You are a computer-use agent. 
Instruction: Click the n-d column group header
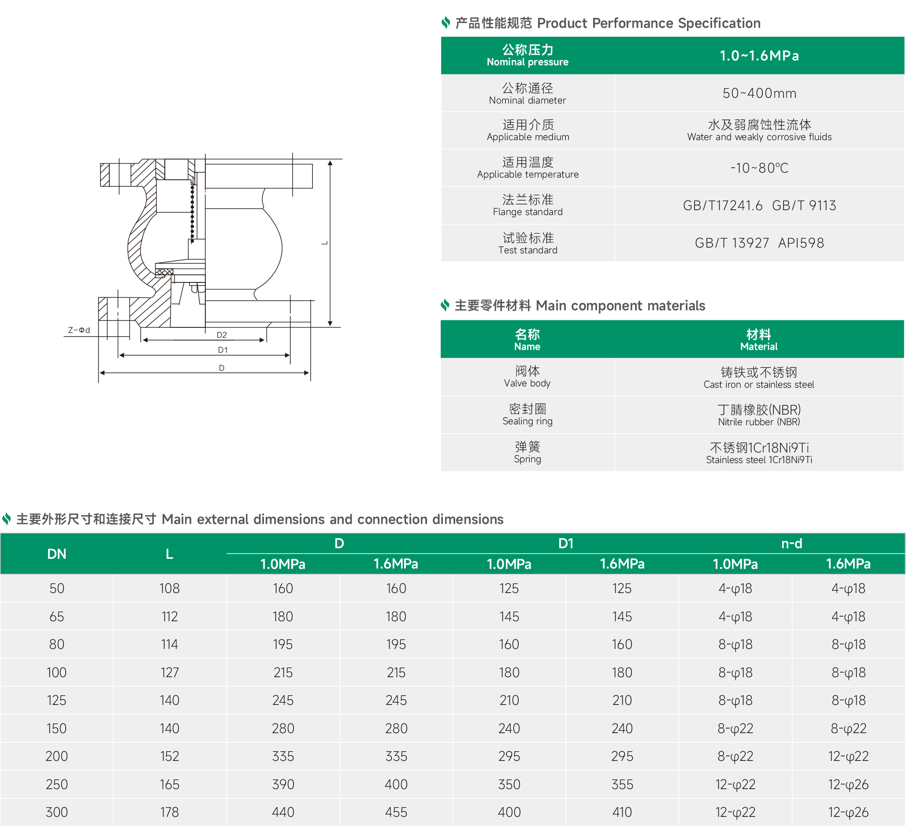791,543
